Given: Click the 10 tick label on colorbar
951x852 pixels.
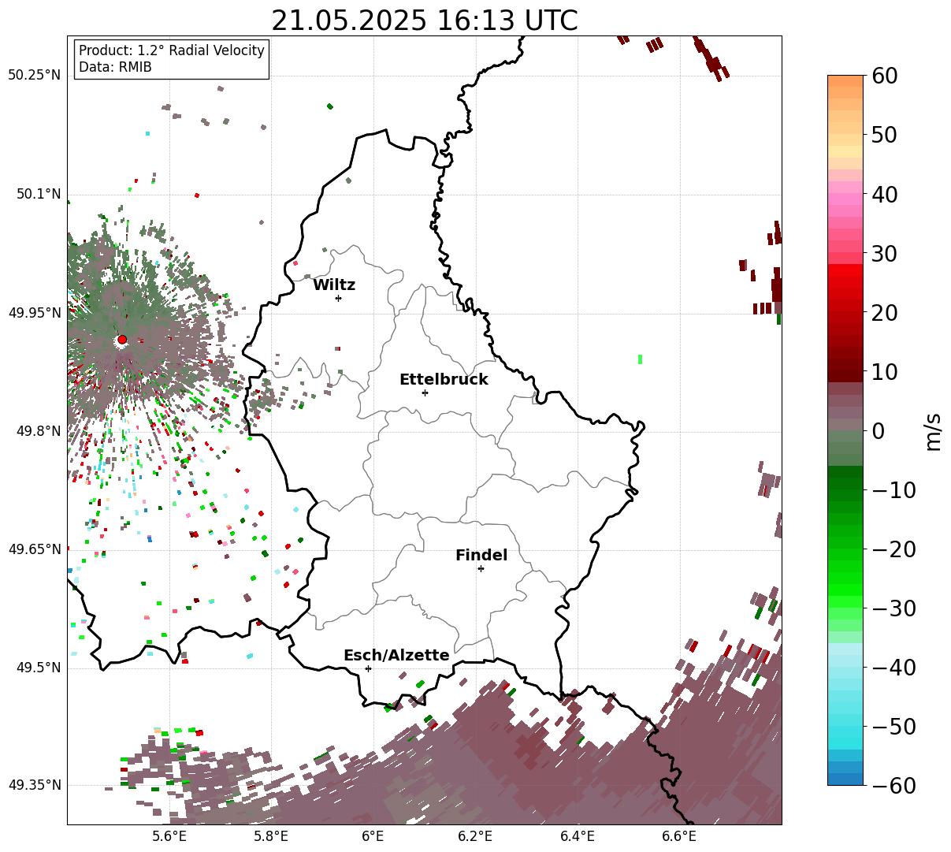Looking at the screenshot, I should tap(886, 372).
